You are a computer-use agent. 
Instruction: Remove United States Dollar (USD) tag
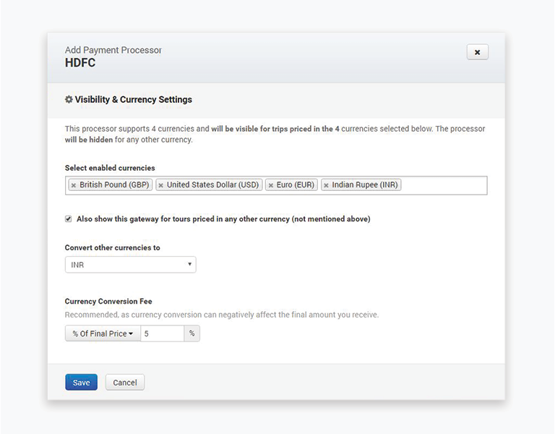(x=160, y=185)
